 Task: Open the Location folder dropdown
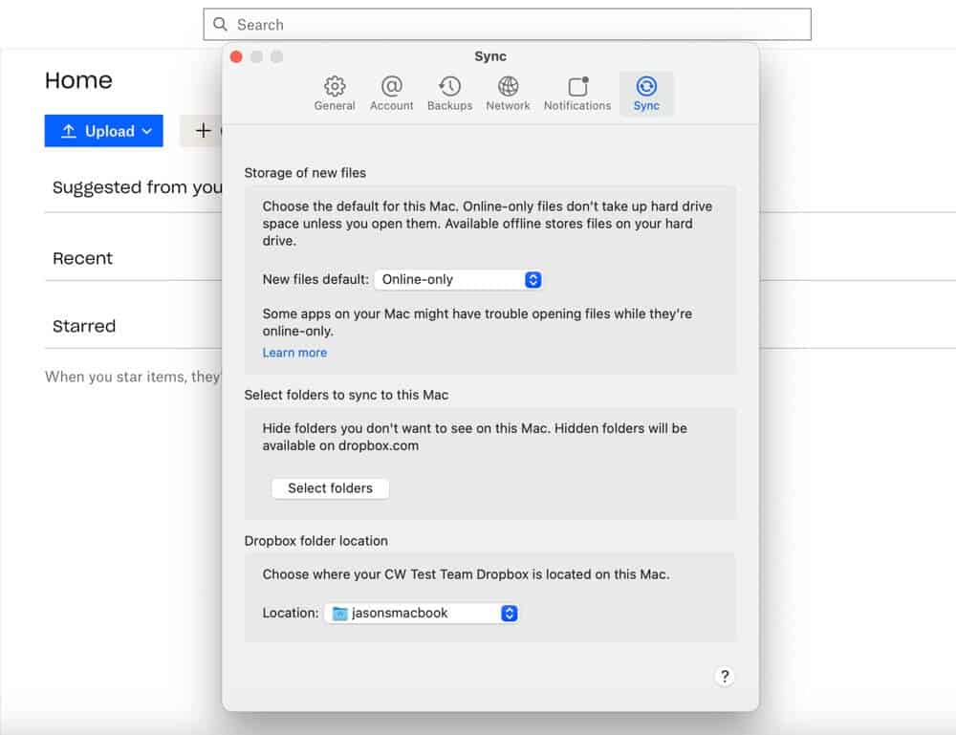click(422, 613)
